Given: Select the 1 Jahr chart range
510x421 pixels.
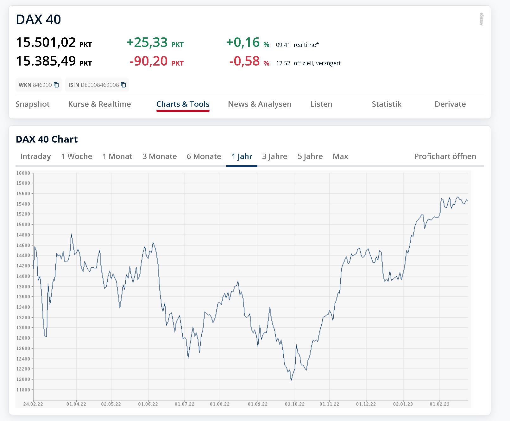Looking at the screenshot, I should click(242, 156).
